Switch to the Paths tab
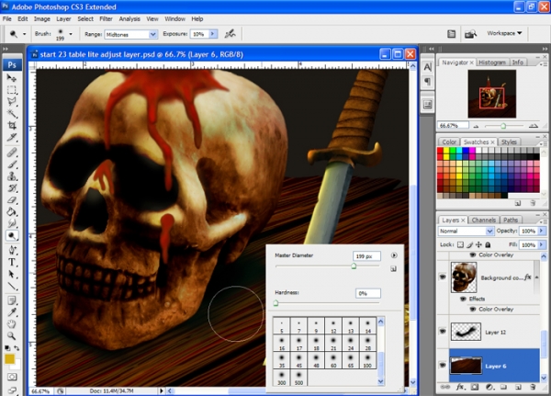 click(x=511, y=220)
